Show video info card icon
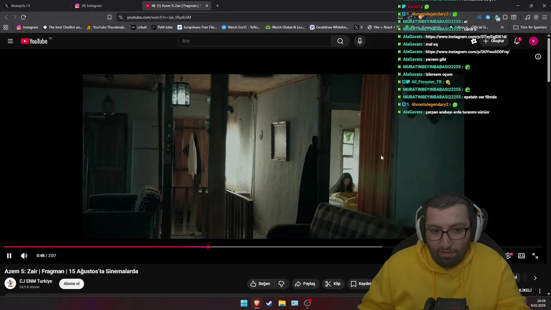This screenshot has height=310, width=551. coord(538,56)
